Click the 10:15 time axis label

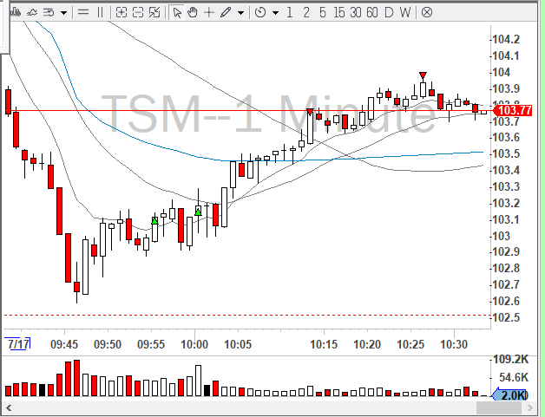click(x=324, y=344)
